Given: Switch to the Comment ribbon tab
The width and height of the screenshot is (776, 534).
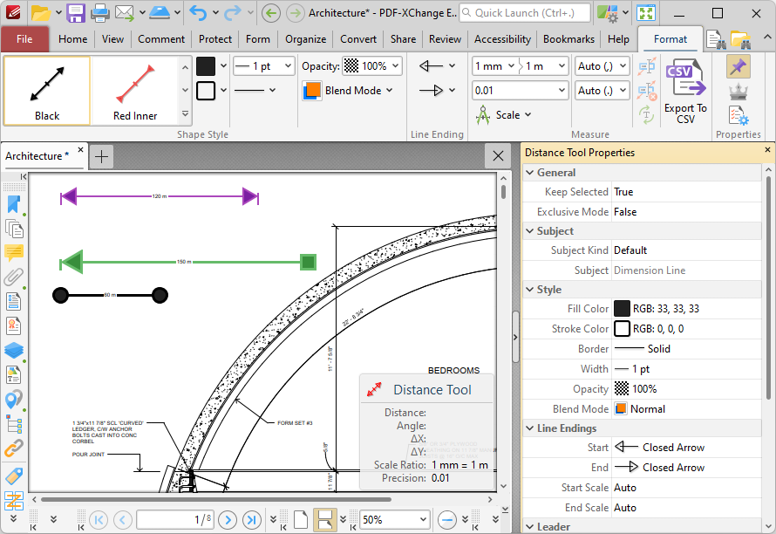Looking at the screenshot, I should coord(160,38).
